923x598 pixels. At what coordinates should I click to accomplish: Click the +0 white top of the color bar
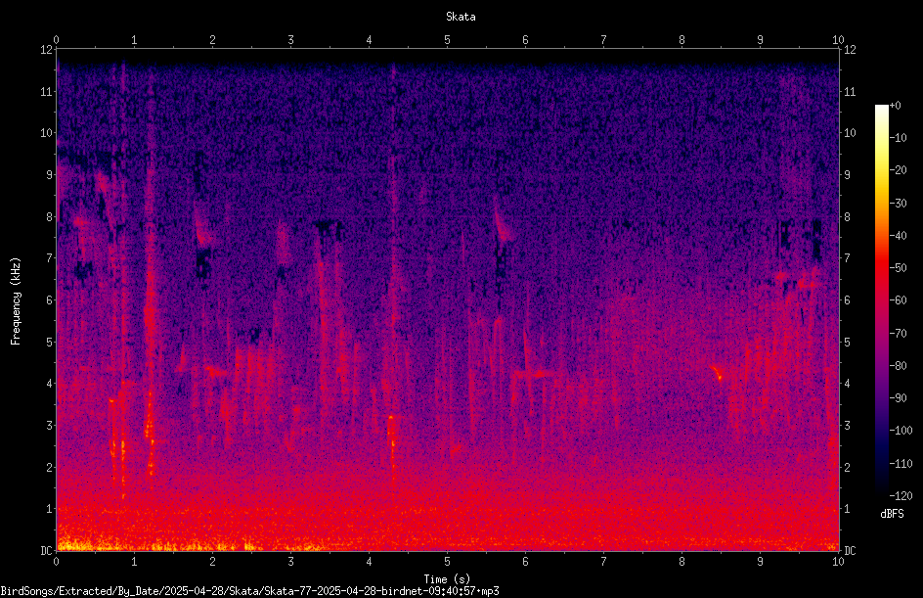881,108
